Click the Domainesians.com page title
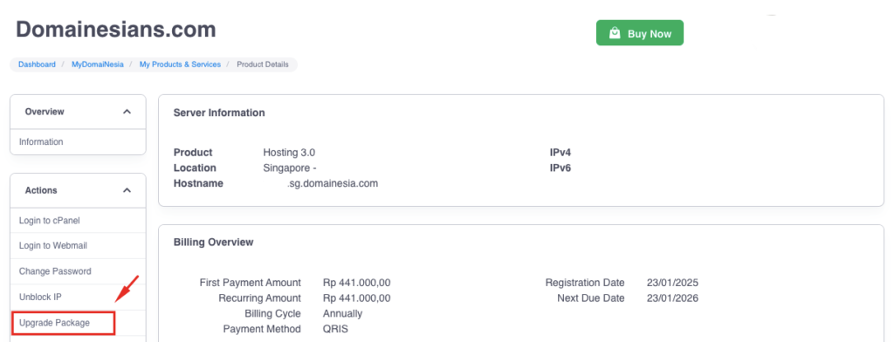894x342 pixels. tap(116, 29)
